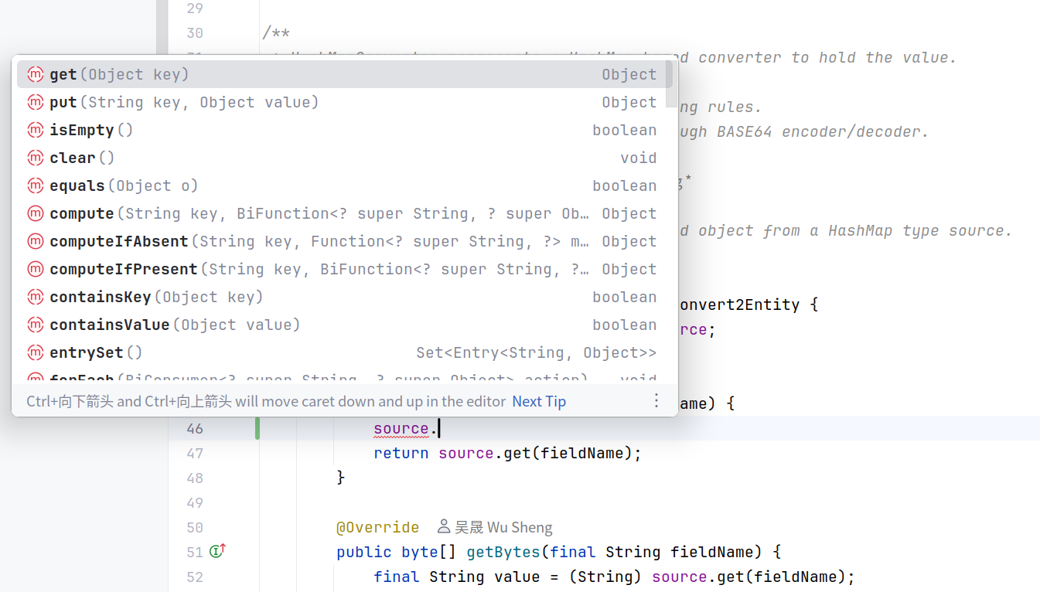
Task: Click the 'HashMap type source.' comment text
Action: coord(920,231)
